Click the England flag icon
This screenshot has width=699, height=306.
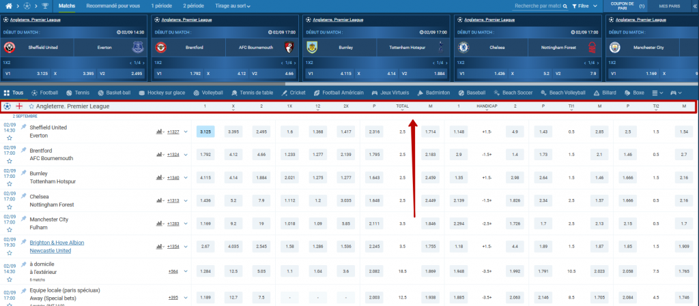coord(19,107)
